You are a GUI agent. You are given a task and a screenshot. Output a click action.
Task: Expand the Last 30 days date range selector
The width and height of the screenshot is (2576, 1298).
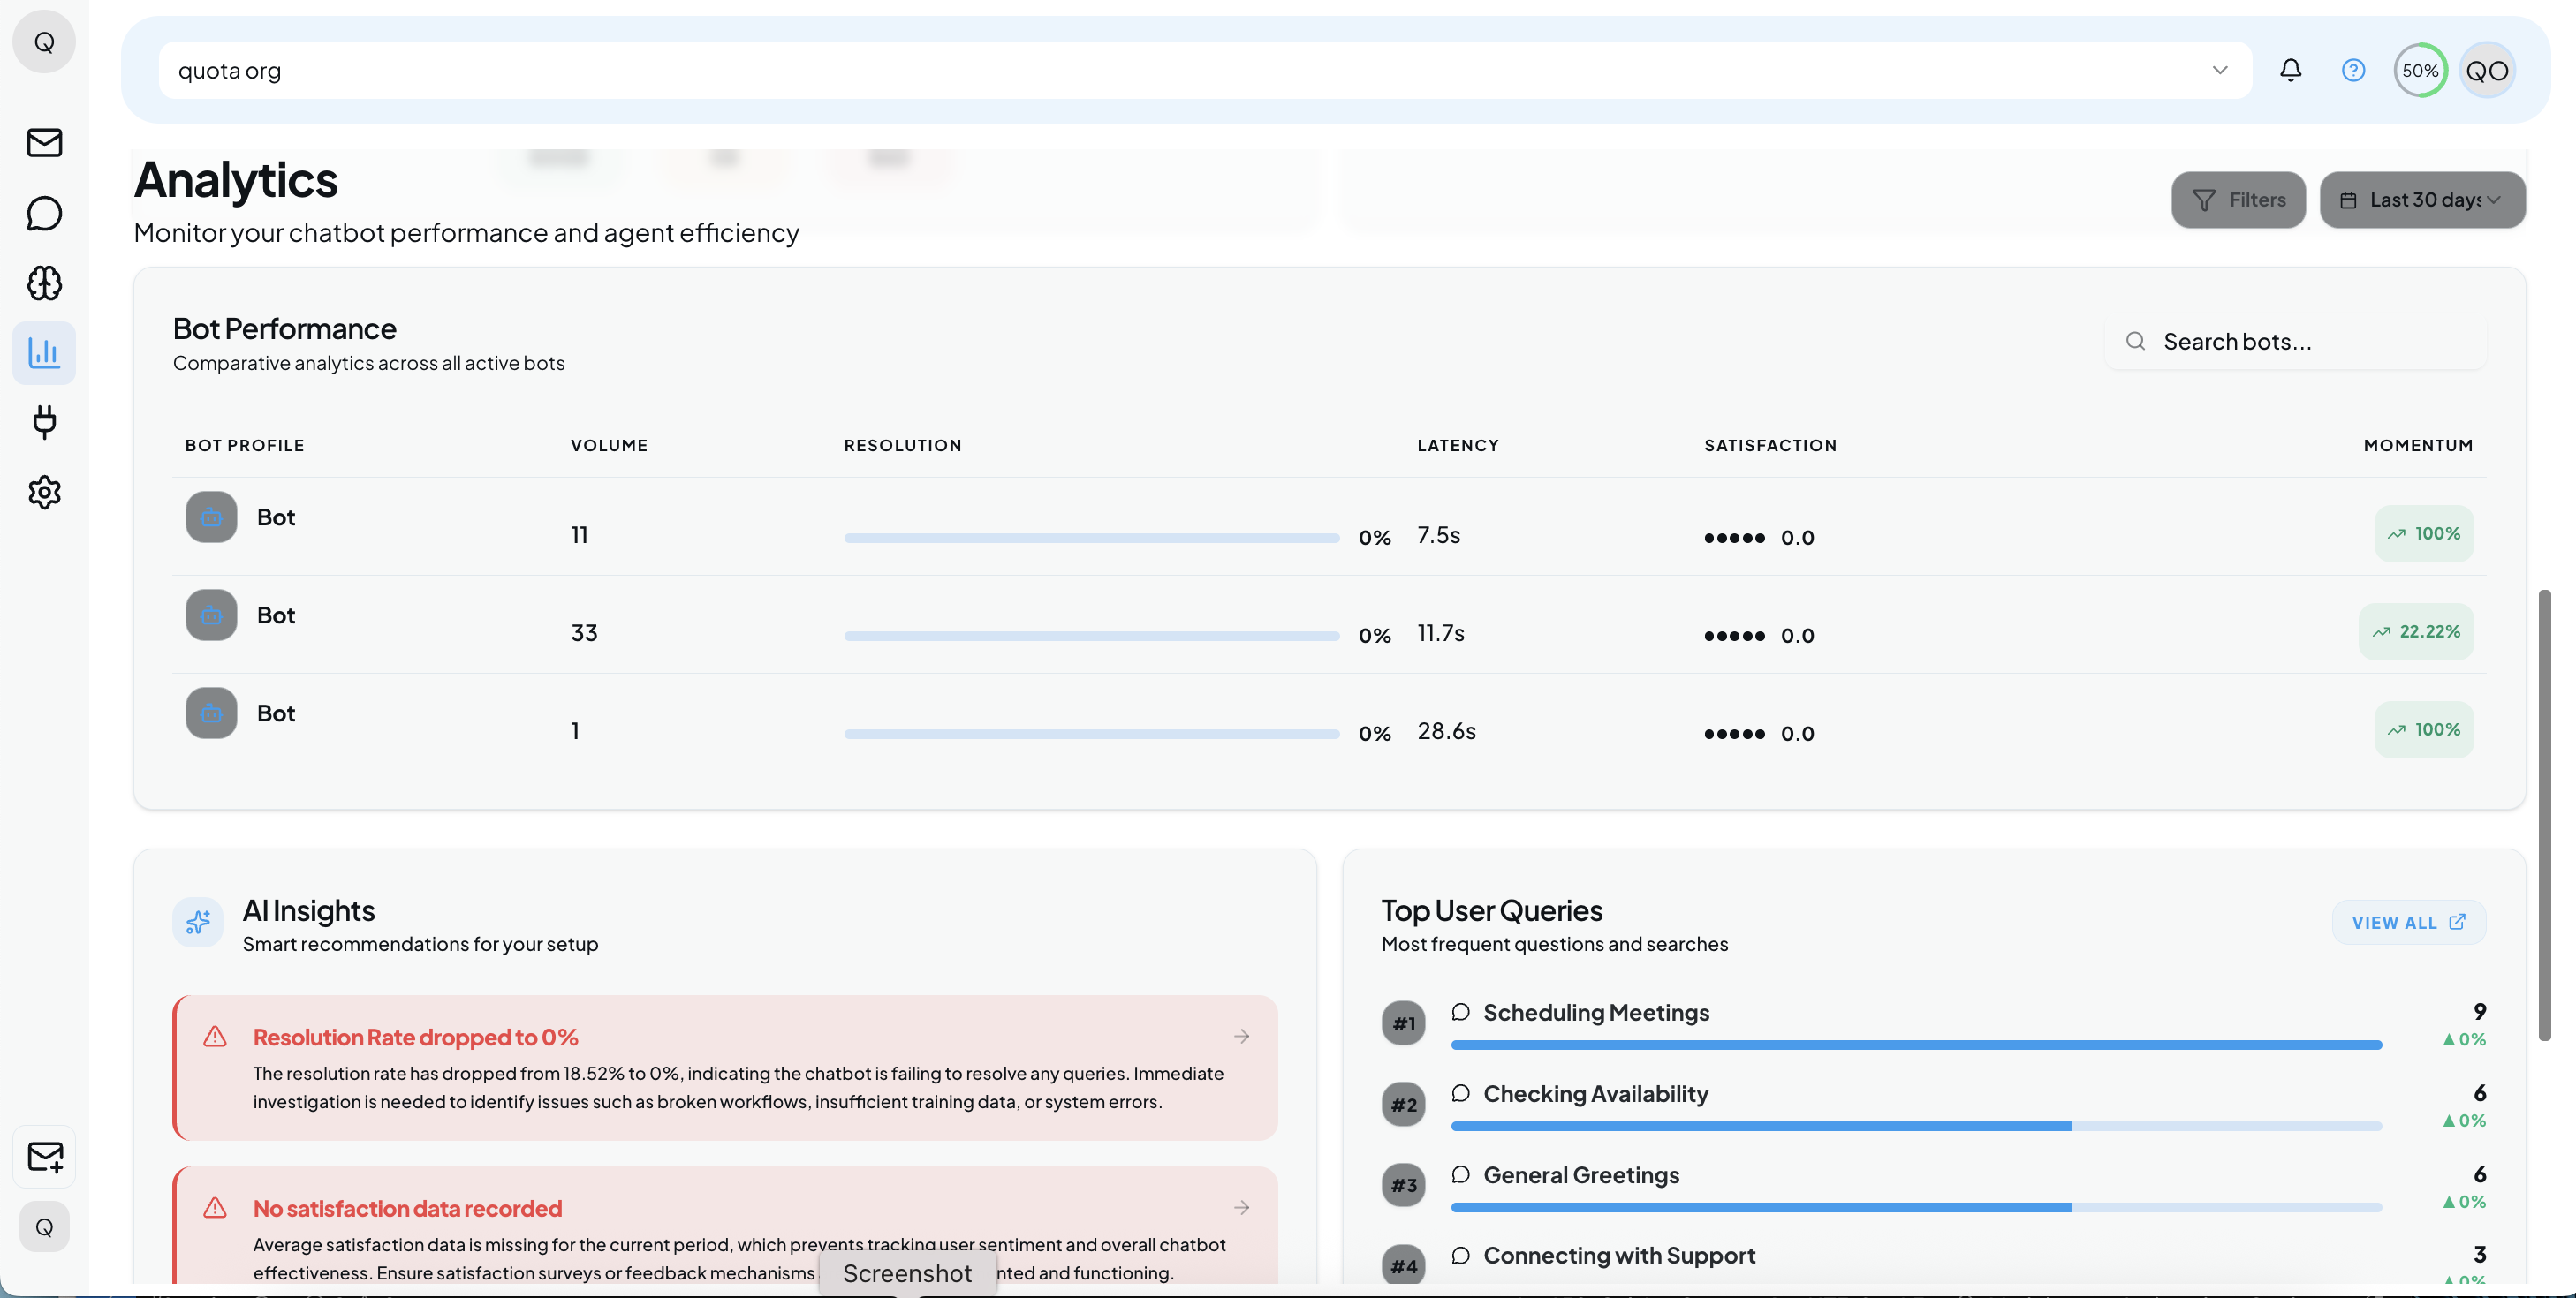click(x=2422, y=200)
